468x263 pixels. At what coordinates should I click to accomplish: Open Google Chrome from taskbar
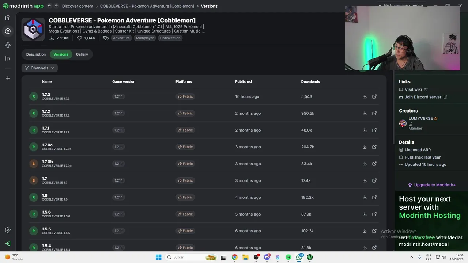click(234, 257)
